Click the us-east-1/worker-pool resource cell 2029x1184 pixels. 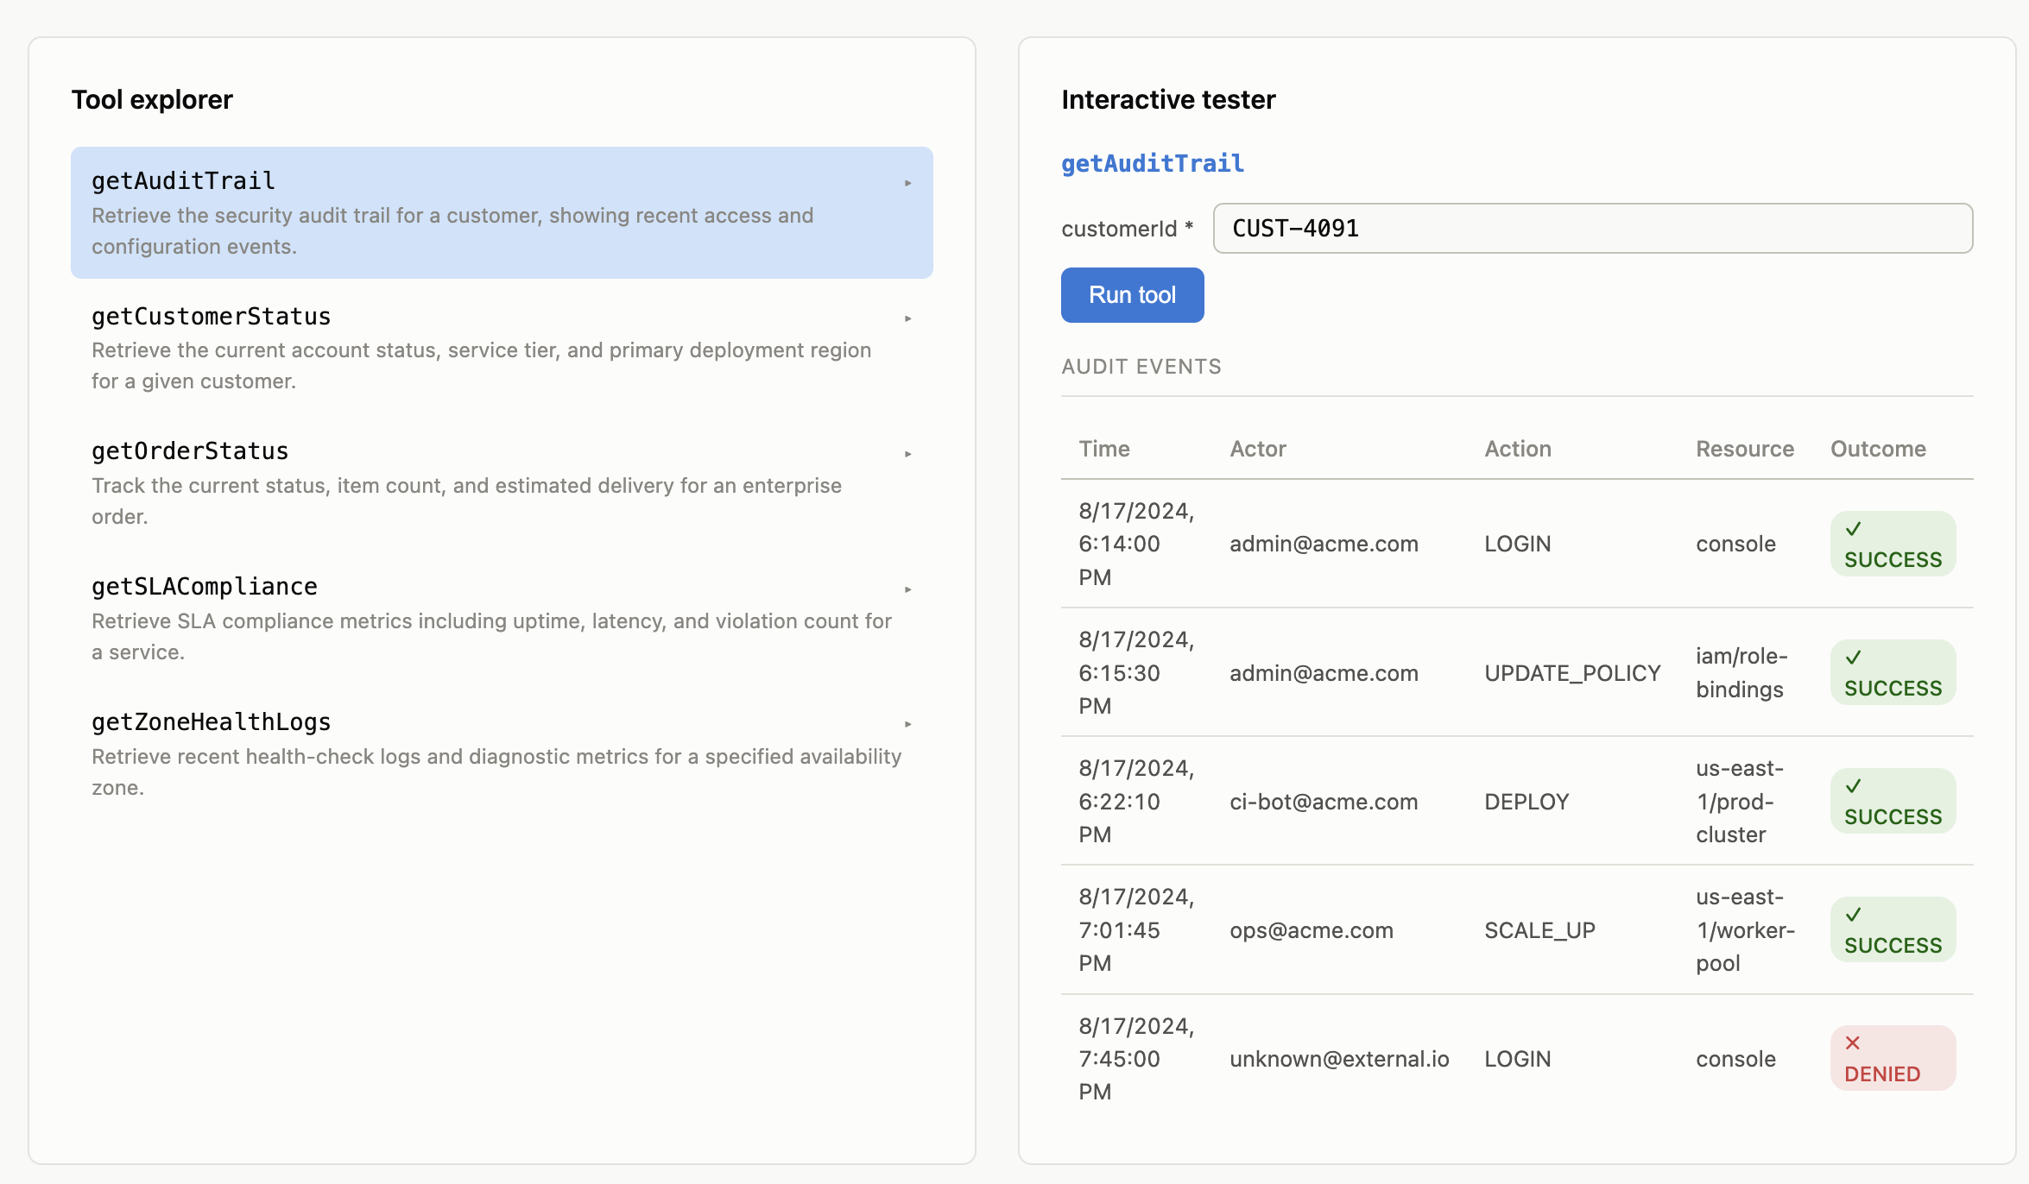pos(1745,929)
